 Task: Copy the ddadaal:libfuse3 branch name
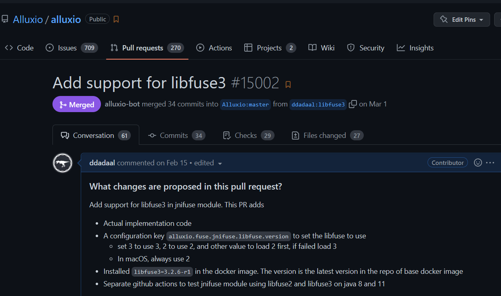[352, 104]
